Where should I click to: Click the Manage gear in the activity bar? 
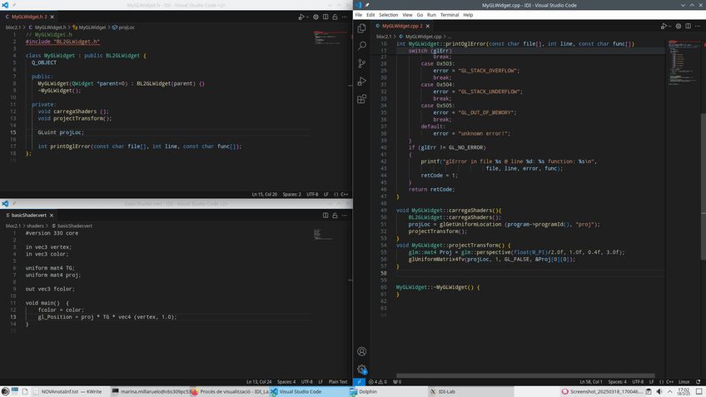tap(361, 369)
